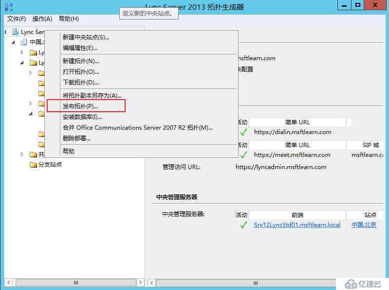Open the 帮助(H) menu in menu bar
This screenshot has width=389, height=290.
[x=69, y=19]
